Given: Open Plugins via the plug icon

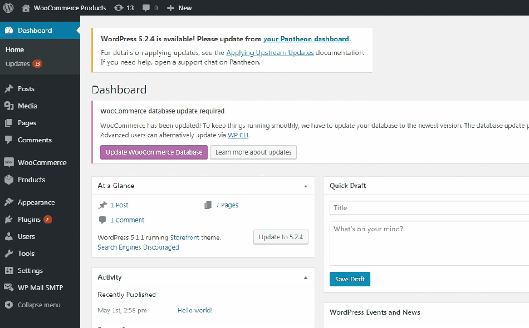Looking at the screenshot, I should pyautogui.click(x=9, y=220).
